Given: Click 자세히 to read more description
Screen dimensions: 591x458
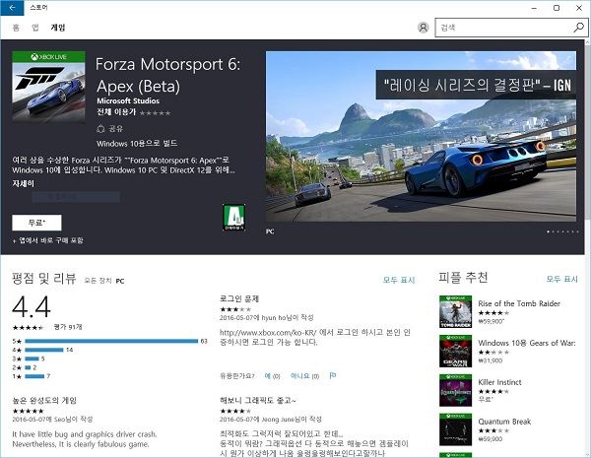Looking at the screenshot, I should (24, 183).
